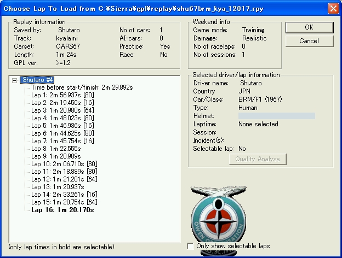The height and width of the screenshot is (258, 342).
Task: Click the Practice value Yes
Action: [164, 46]
